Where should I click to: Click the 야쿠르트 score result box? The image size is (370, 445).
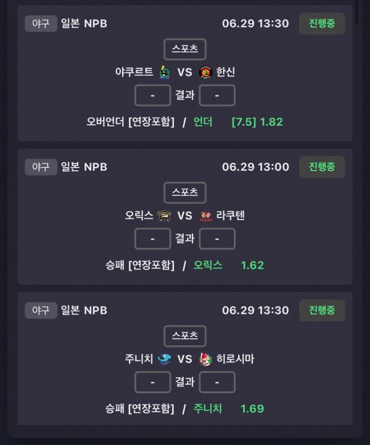tap(153, 96)
